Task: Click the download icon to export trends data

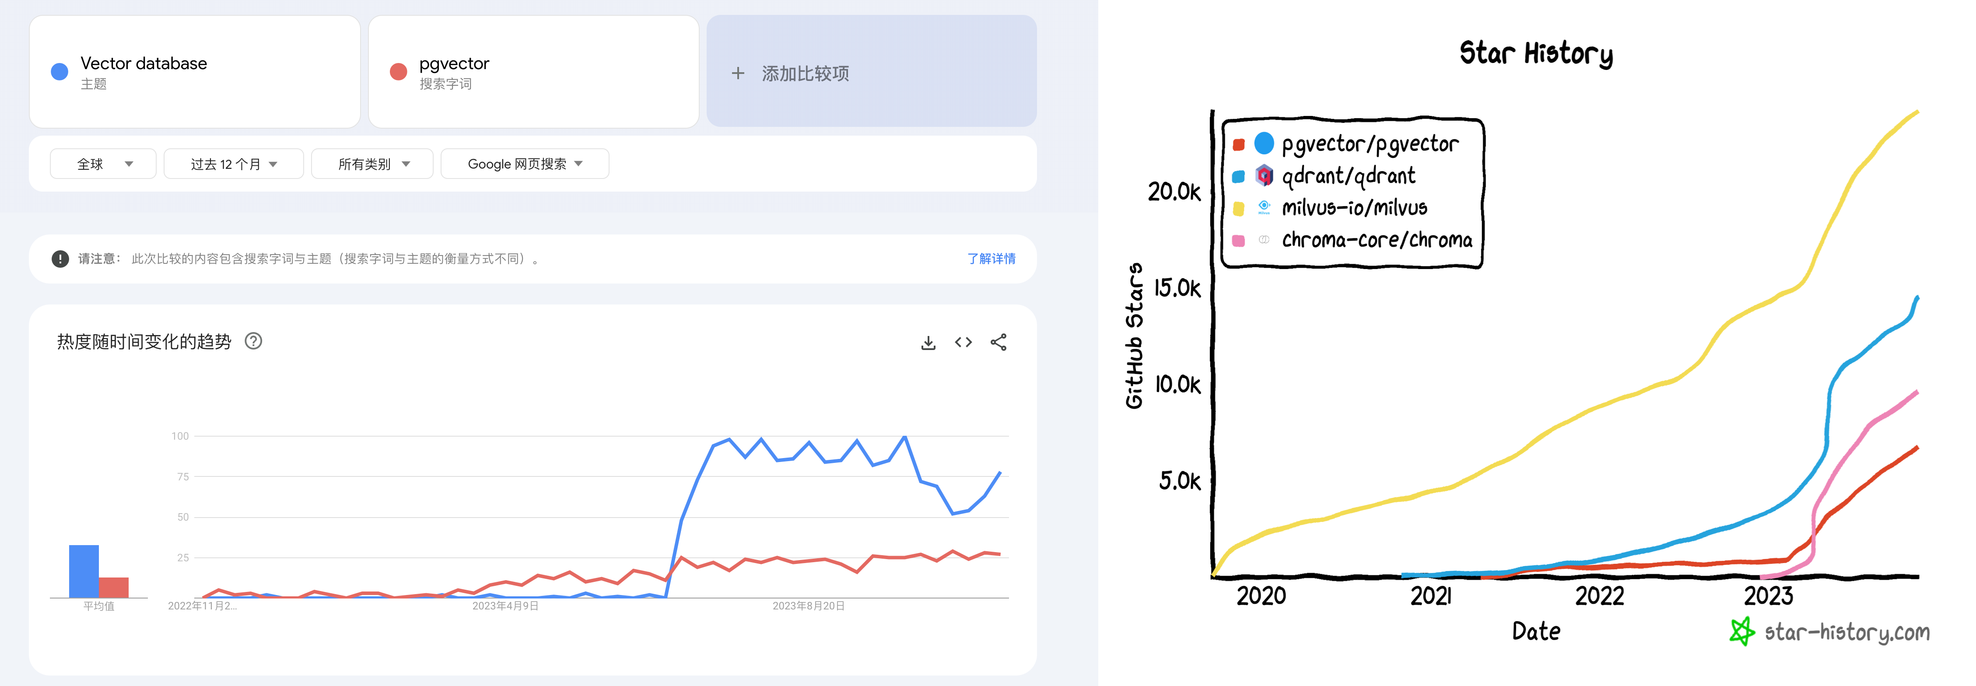Action: coord(928,343)
